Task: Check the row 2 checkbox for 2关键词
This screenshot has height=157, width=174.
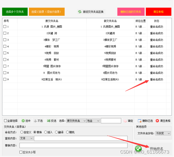Action: pyautogui.click(x=5, y=33)
